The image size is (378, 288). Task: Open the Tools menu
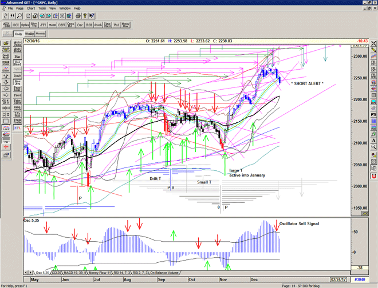click(43, 9)
